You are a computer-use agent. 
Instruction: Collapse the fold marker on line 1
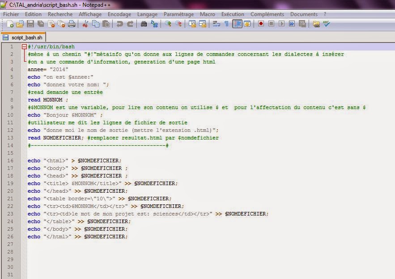24,46
